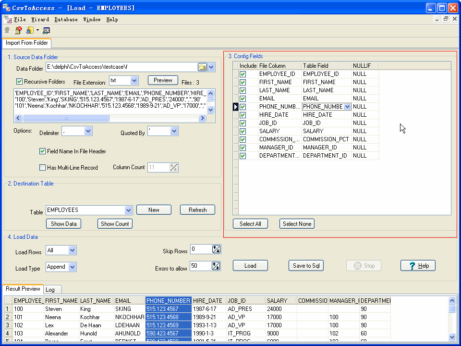The height and width of the screenshot is (346, 461).
Task: Click the child window minimize icon in menu bar
Action: tap(437, 19)
